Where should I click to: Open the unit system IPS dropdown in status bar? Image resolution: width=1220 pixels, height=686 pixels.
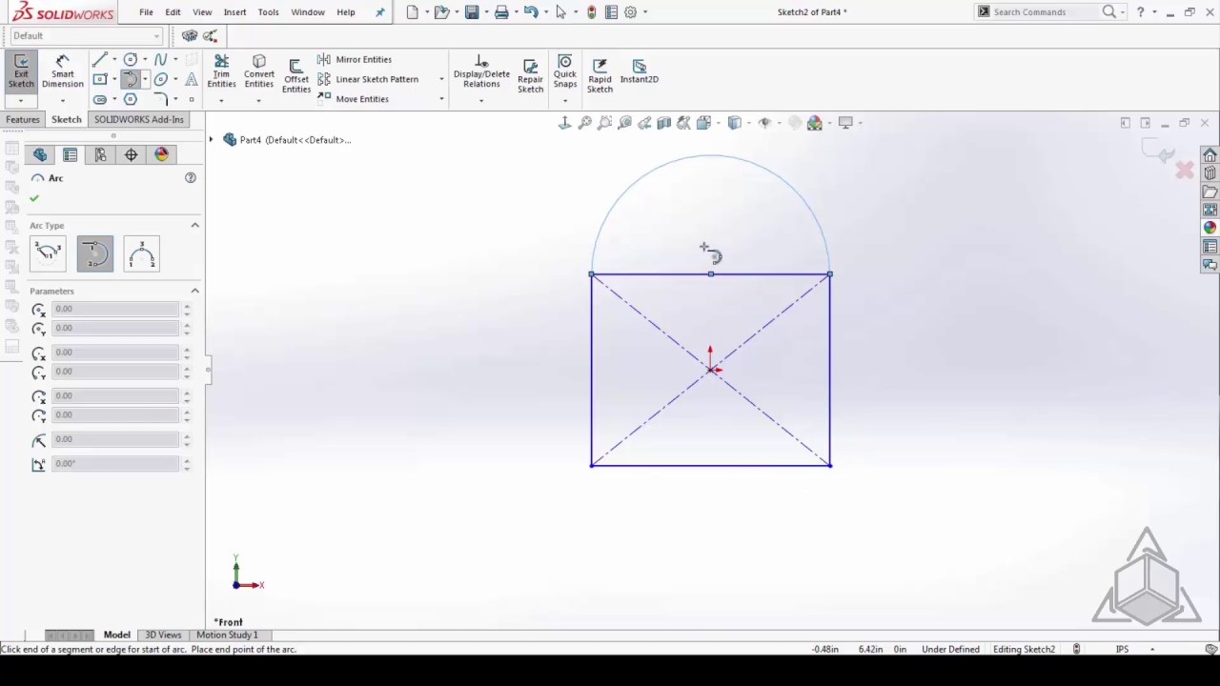pos(1152,650)
